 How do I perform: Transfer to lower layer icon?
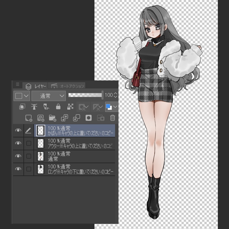click(x=65, y=118)
